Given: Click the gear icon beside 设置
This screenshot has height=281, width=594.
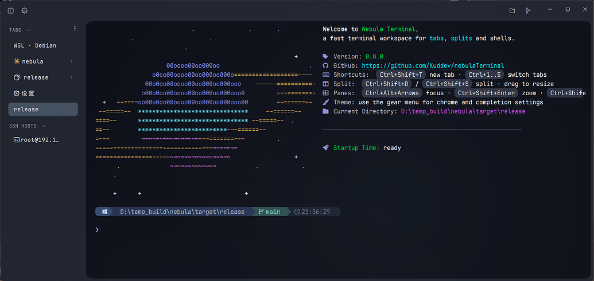Looking at the screenshot, I should pyautogui.click(x=17, y=93).
